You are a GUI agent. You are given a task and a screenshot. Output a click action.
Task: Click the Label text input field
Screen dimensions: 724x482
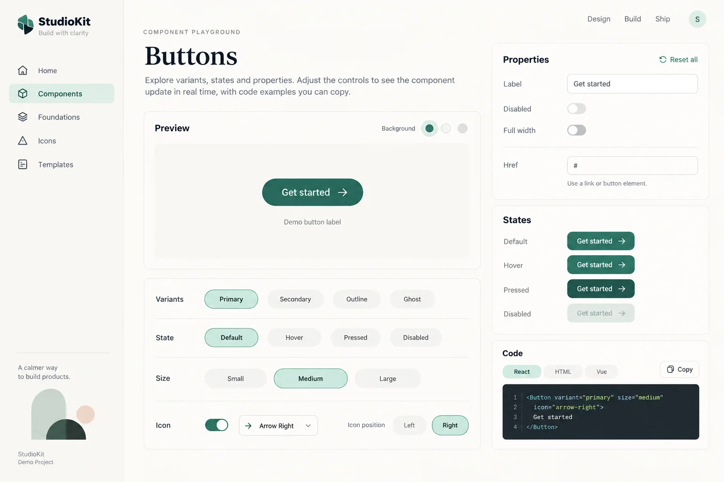pos(633,84)
